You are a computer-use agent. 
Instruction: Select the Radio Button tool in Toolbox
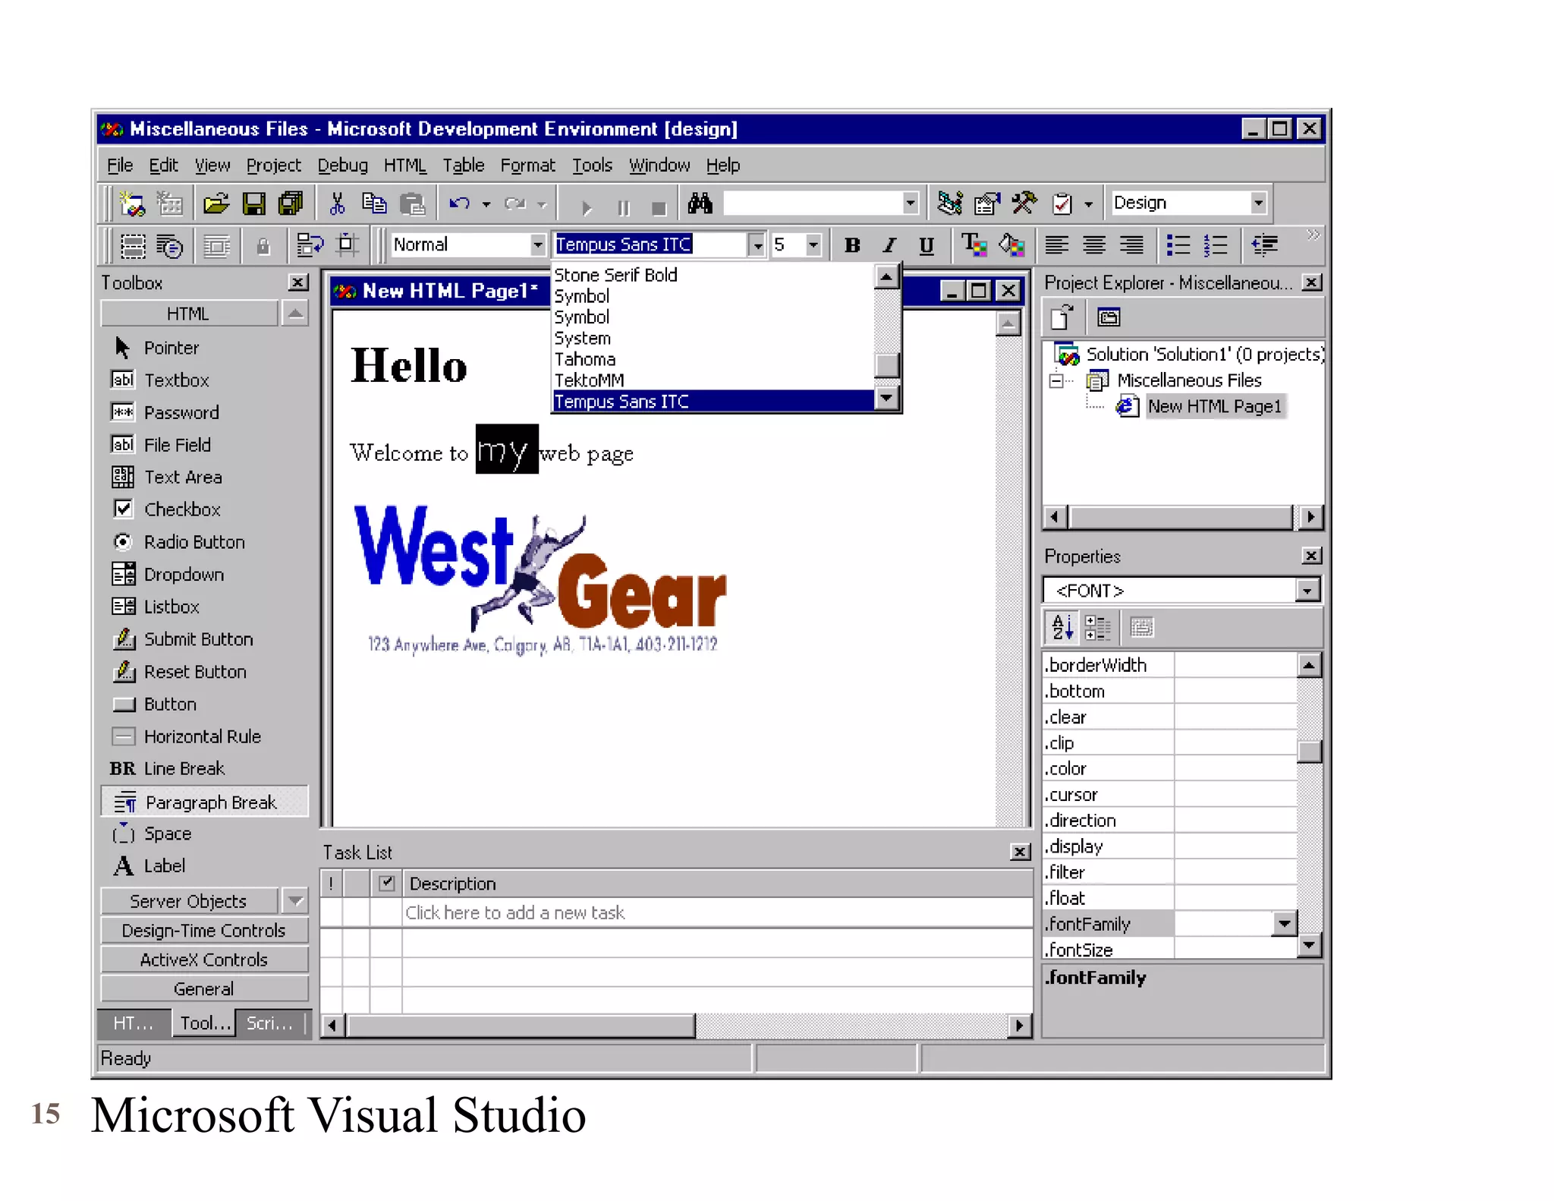[194, 542]
